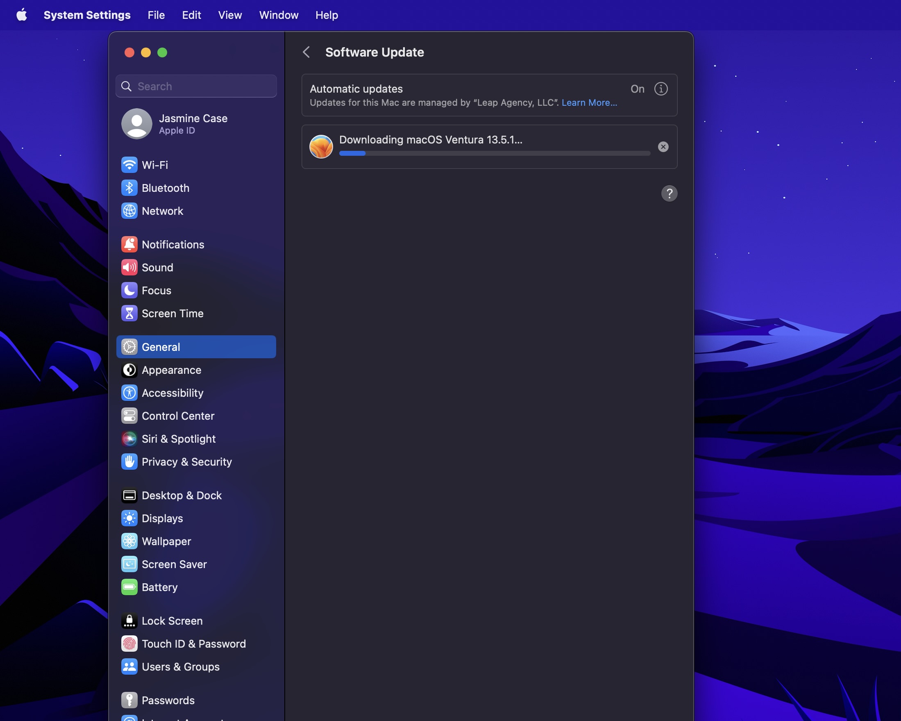Select Desktop & Dock icon
The width and height of the screenshot is (901, 721).
(x=129, y=495)
